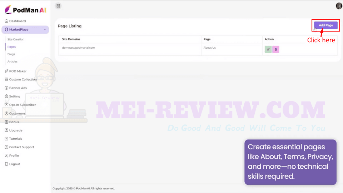
Task: Open the user avatar menu
Action: coord(339,6)
